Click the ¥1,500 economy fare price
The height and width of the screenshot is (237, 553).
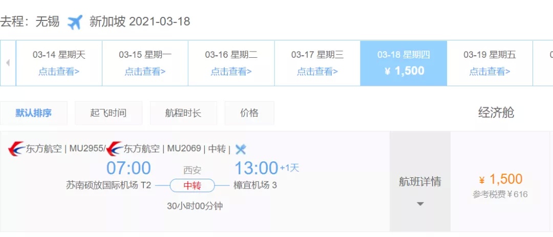[x=500, y=179]
